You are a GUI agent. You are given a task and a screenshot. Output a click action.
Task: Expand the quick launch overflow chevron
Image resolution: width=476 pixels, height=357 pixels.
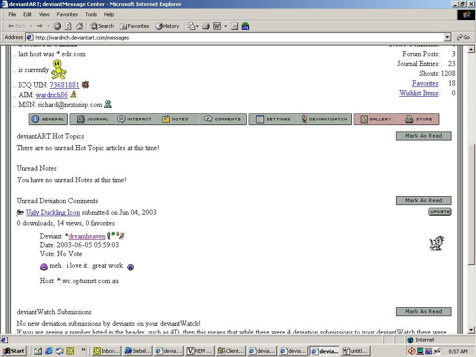(84, 350)
